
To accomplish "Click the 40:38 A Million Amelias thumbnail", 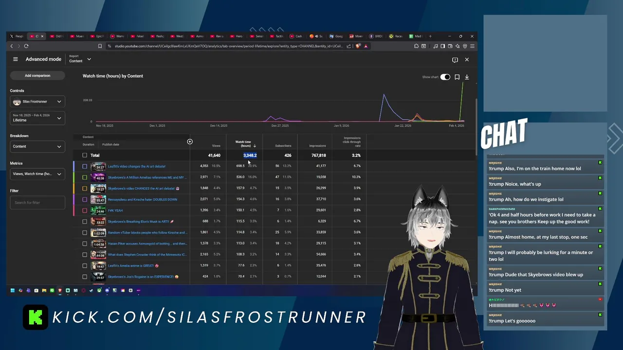I will point(98,177).
